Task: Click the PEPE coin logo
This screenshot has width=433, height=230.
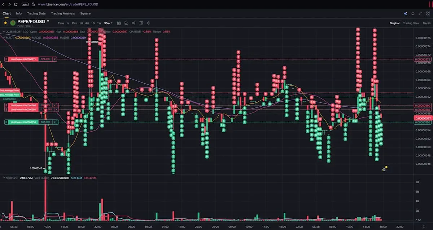Action: click(13, 23)
